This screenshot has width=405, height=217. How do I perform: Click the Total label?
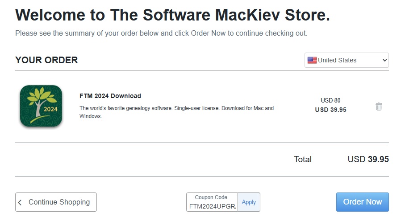coord(302,159)
